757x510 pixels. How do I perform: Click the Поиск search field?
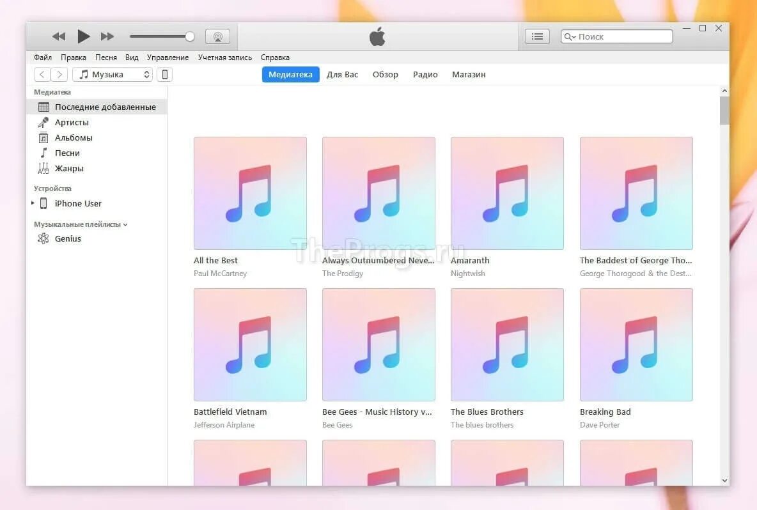[616, 36]
